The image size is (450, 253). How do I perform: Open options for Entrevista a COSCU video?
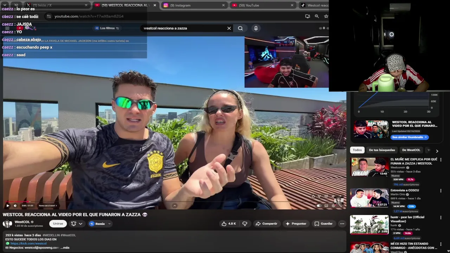pos(441,191)
